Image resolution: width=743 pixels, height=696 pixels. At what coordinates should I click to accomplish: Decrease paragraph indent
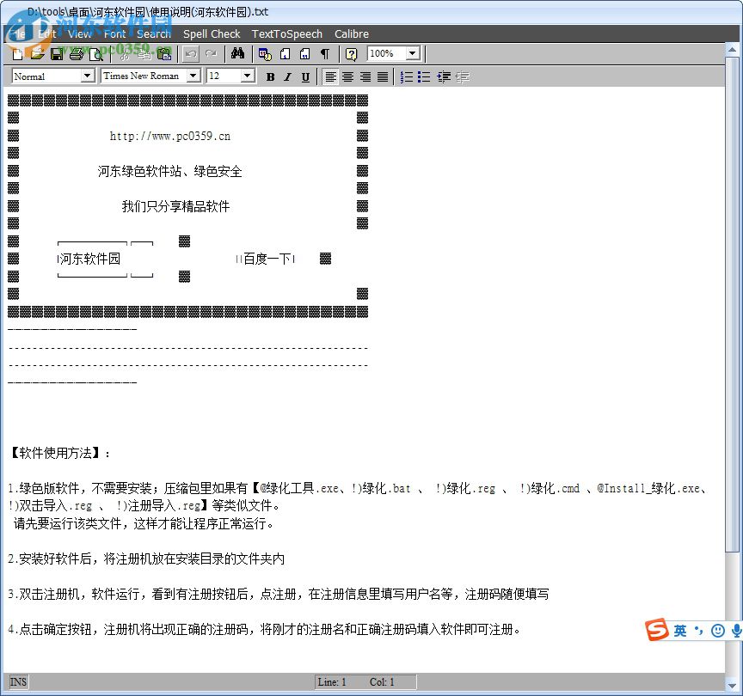[x=462, y=76]
